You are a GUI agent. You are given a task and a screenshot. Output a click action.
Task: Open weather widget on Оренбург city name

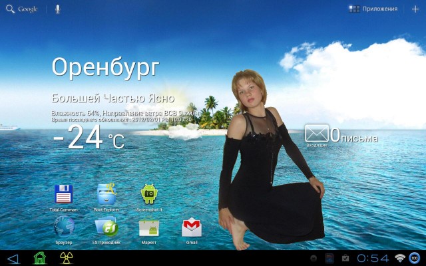[x=105, y=66]
